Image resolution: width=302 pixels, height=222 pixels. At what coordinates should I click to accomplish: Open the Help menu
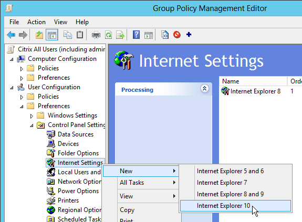(82, 22)
